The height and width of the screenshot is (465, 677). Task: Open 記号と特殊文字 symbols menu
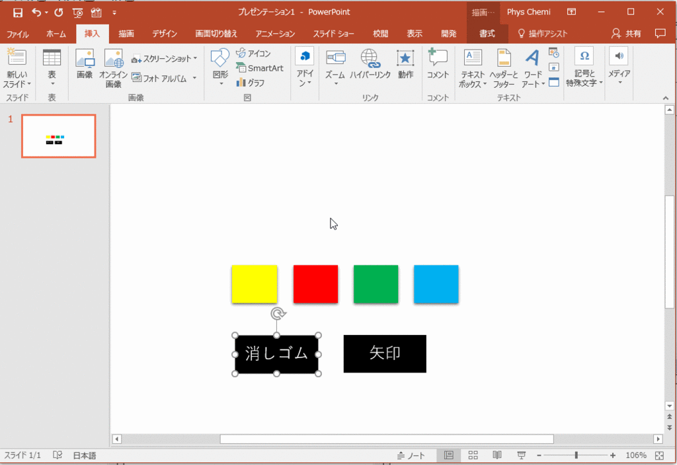click(584, 67)
